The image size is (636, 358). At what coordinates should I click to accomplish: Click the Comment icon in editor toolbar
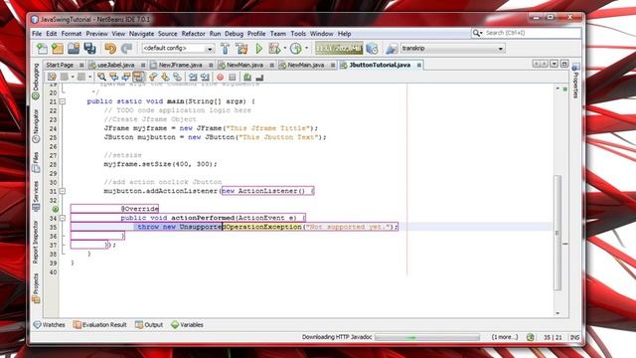pyautogui.click(x=247, y=77)
